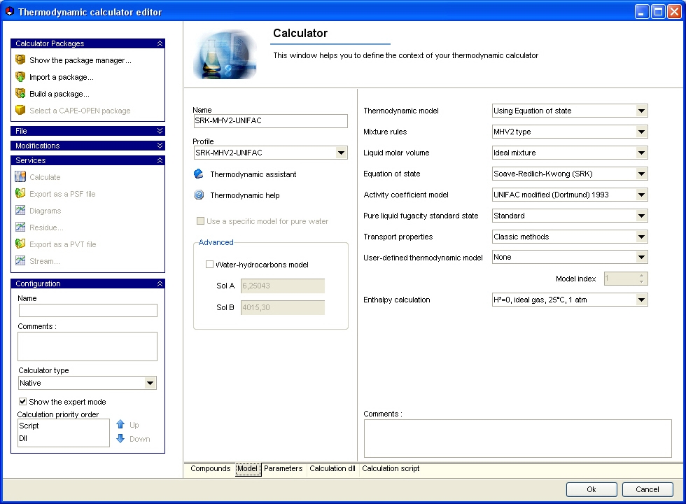Viewport: 686px width, 504px height.
Task: Click the Ok button
Action: pyautogui.click(x=591, y=489)
